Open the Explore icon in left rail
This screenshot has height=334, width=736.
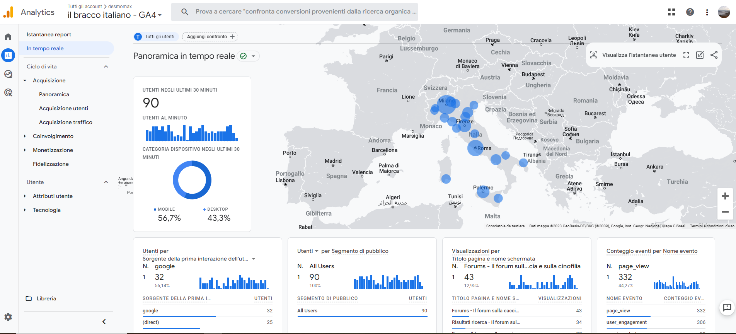point(8,74)
